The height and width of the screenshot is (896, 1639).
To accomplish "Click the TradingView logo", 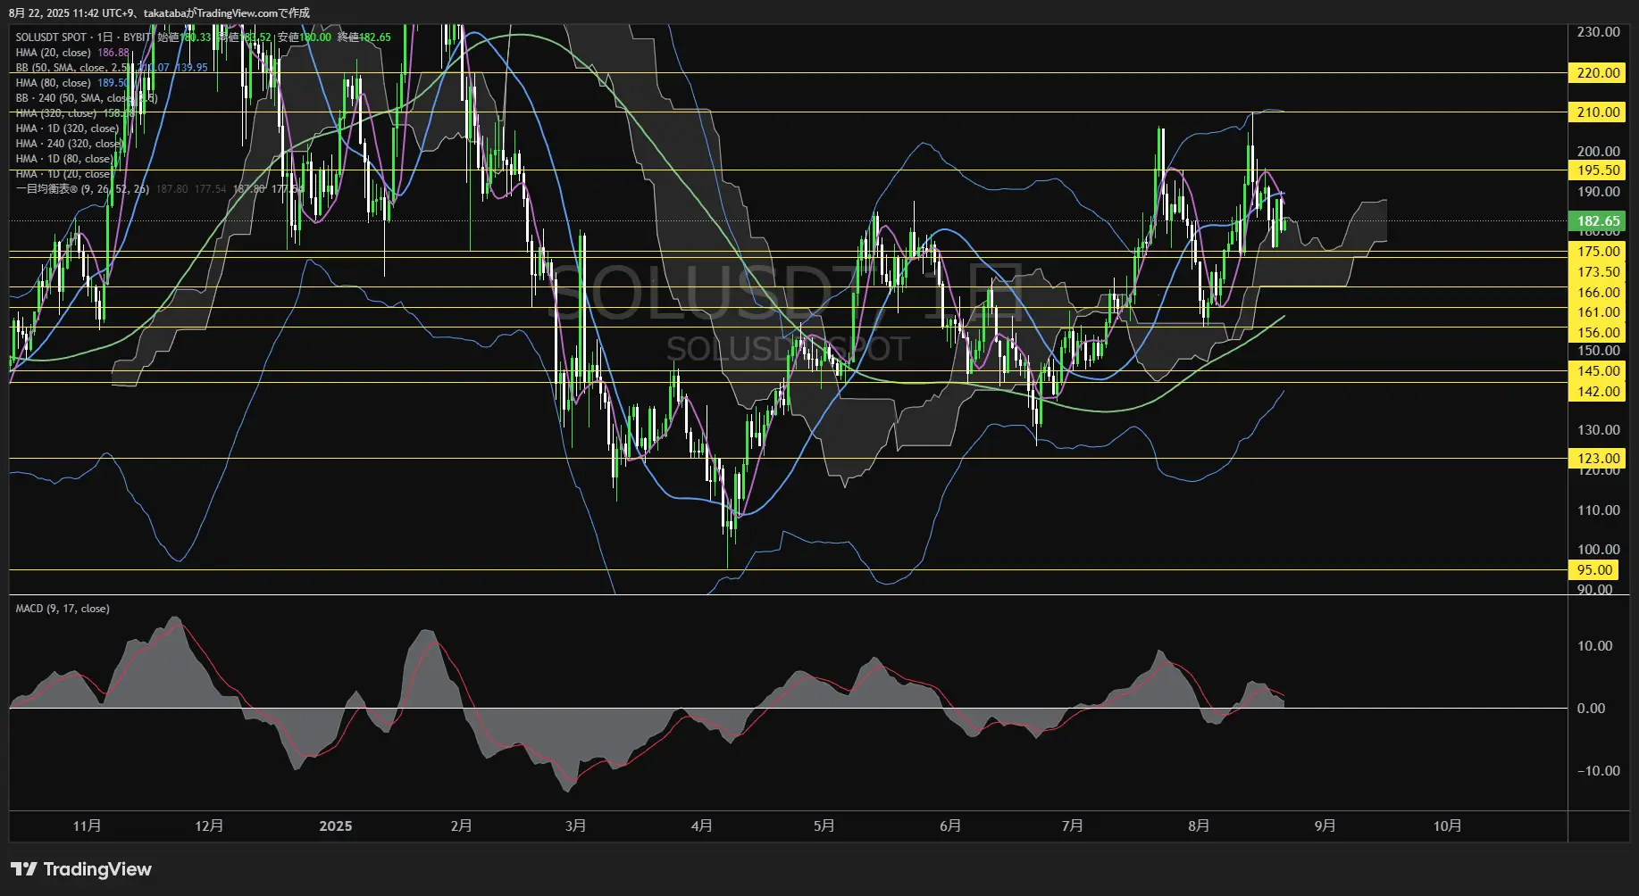I will (80, 869).
